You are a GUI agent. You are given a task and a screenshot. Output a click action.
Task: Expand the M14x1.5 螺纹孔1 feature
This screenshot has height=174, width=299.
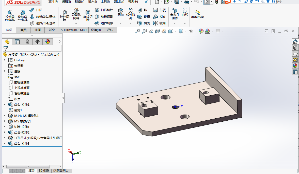click(x=5, y=115)
